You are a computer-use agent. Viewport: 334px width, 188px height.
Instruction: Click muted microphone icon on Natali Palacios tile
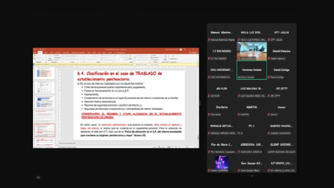point(269,59)
